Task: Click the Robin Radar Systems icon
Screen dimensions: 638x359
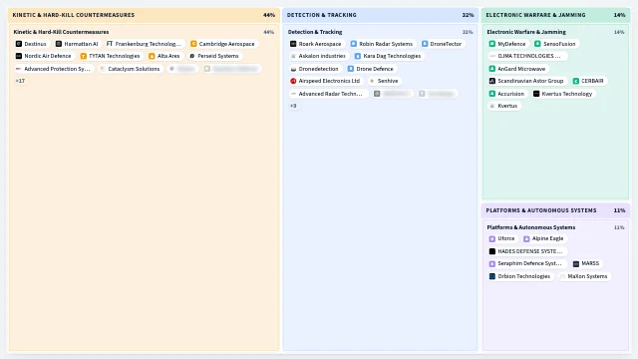Action: [x=354, y=44]
